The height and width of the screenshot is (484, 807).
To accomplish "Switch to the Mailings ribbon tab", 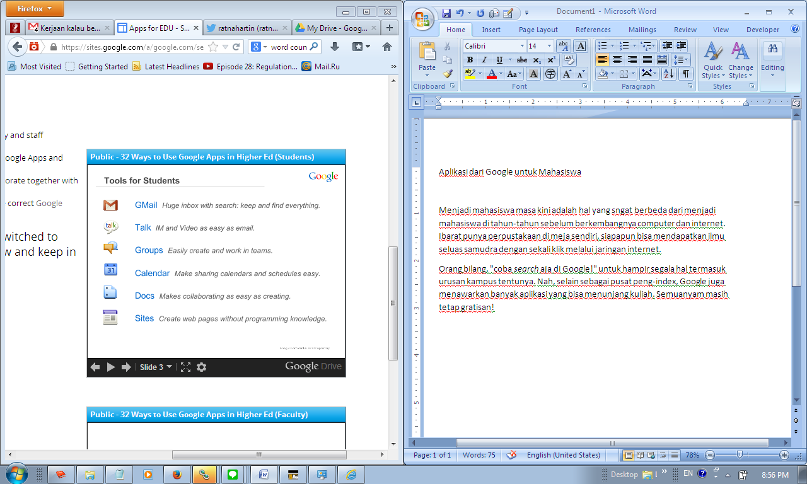I will 644,30.
